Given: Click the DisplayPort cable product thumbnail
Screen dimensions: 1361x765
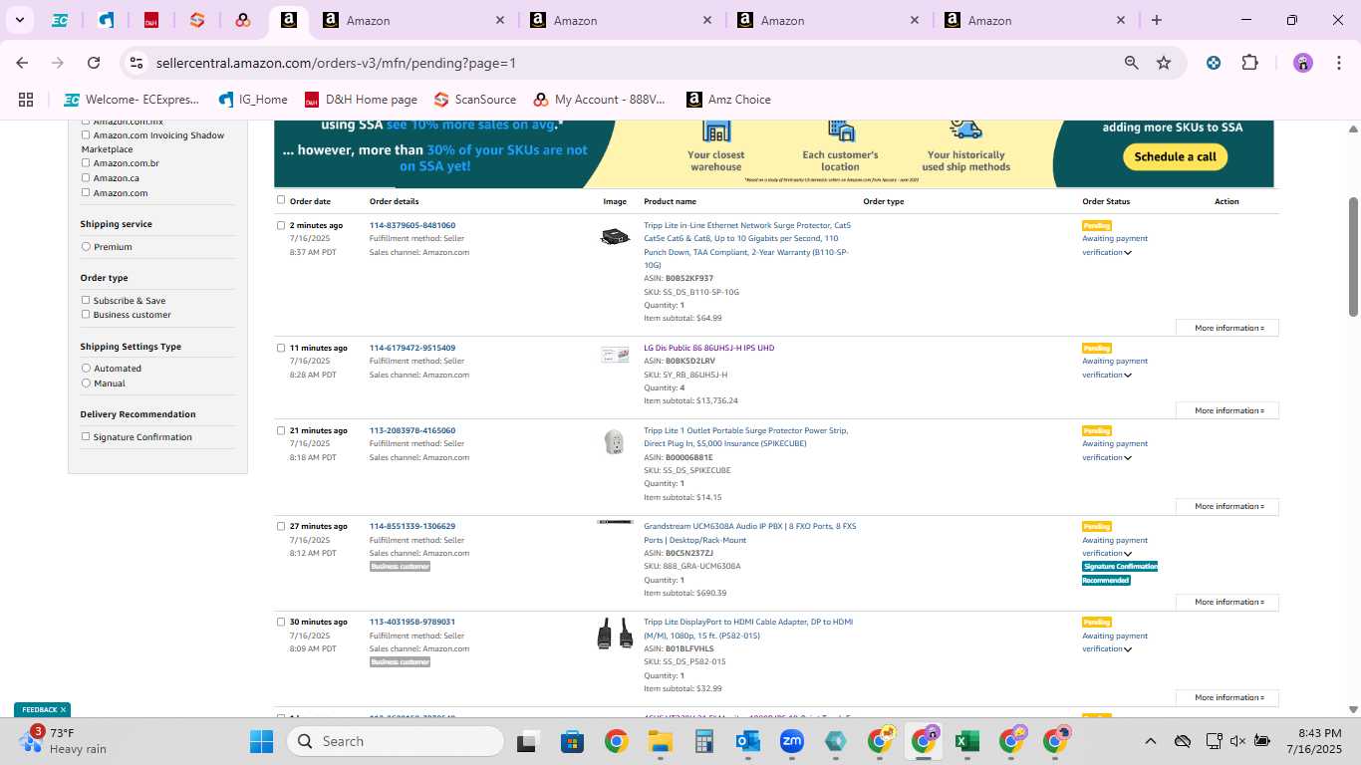Looking at the screenshot, I should [x=615, y=634].
